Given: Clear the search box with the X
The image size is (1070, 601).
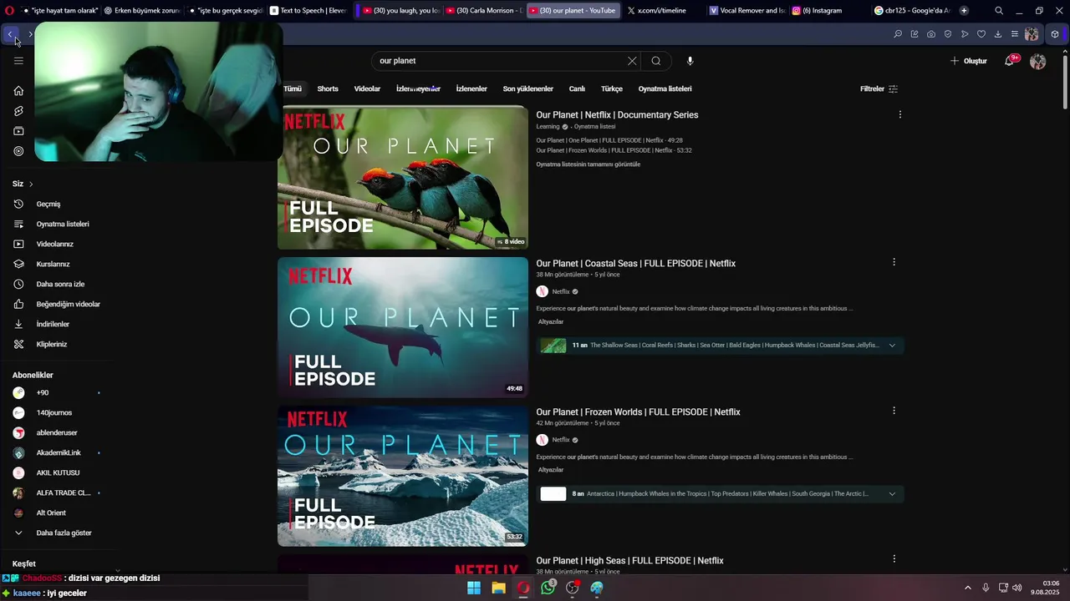Looking at the screenshot, I should [632, 61].
